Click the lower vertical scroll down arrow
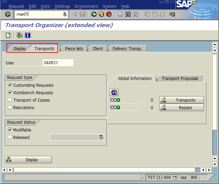Screen dimensions: 219x184 [215, 164]
